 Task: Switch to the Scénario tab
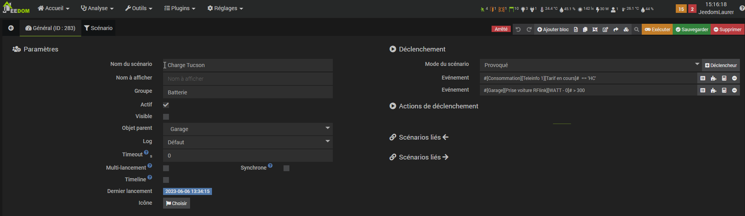[98, 28]
